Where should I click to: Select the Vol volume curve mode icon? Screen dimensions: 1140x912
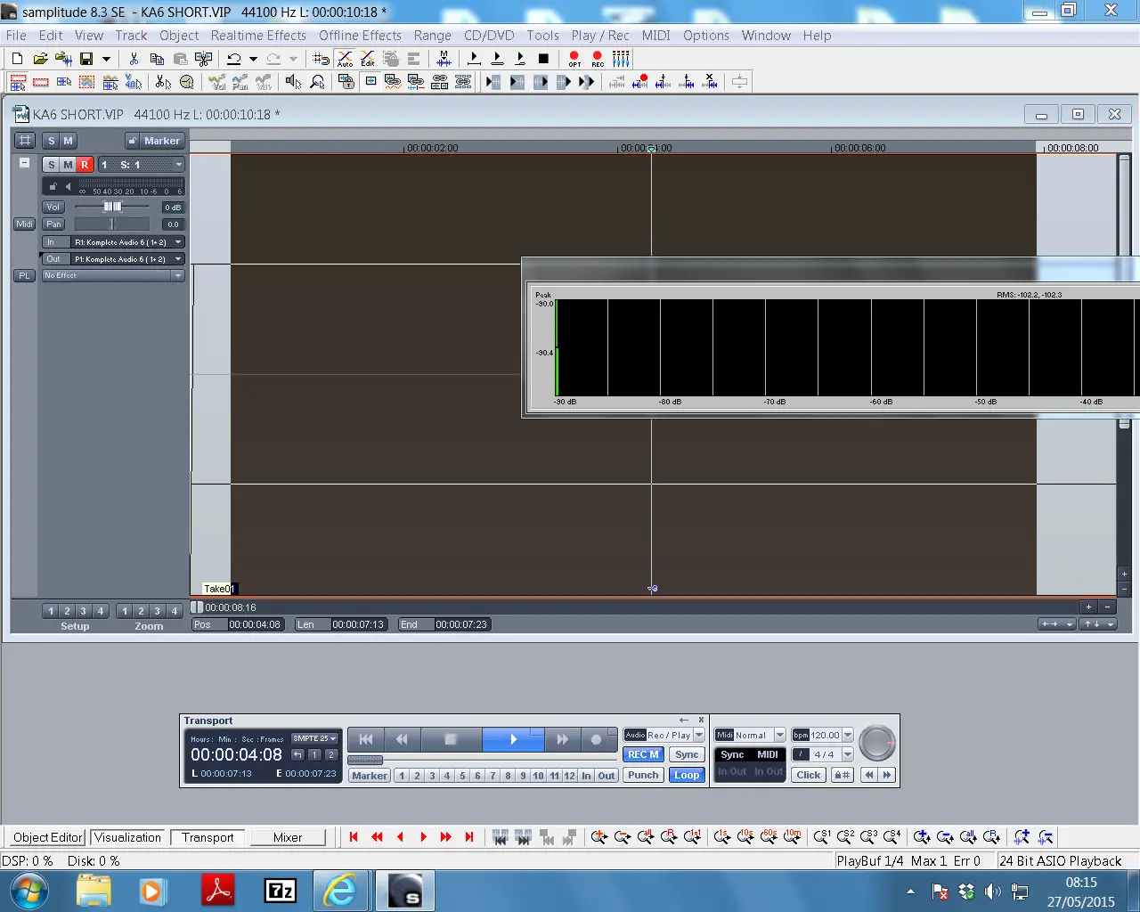click(218, 82)
